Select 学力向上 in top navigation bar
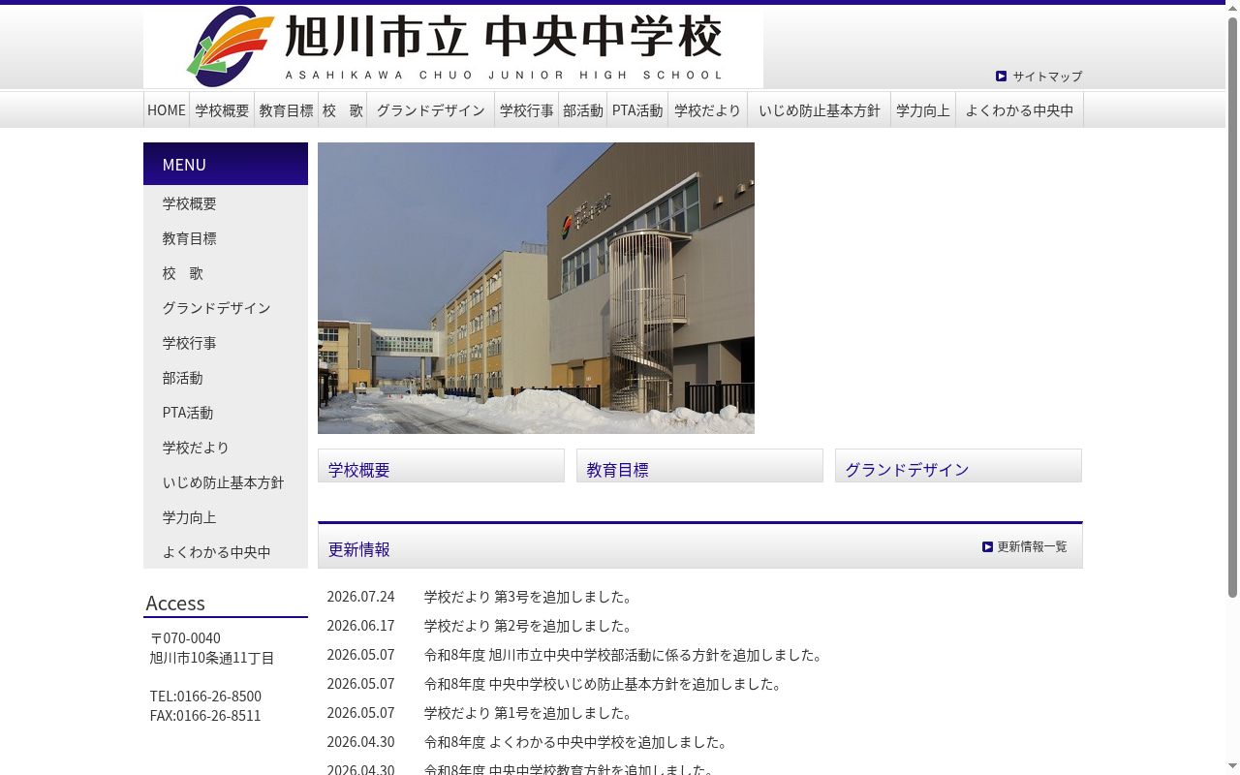Image resolution: width=1240 pixels, height=775 pixels. 923,110
